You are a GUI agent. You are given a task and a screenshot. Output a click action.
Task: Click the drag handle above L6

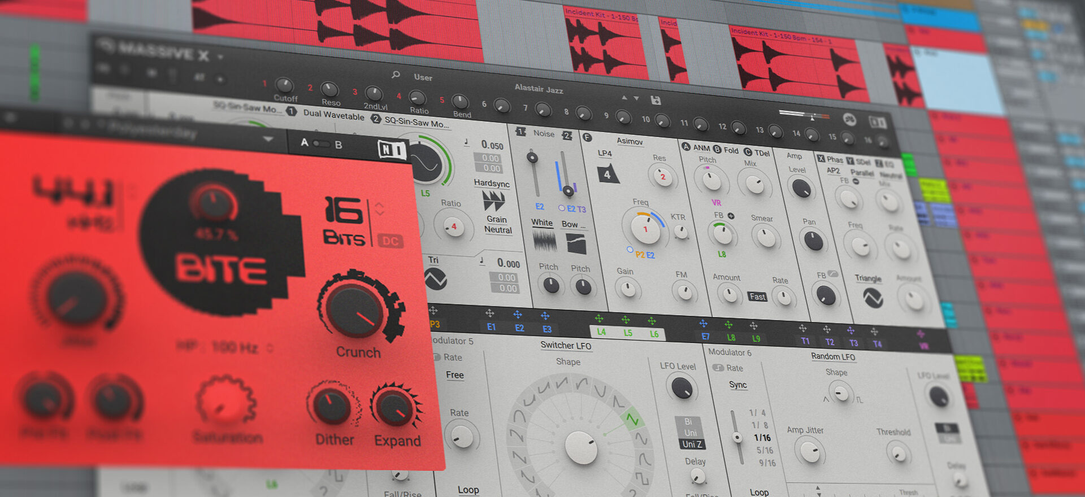652,321
